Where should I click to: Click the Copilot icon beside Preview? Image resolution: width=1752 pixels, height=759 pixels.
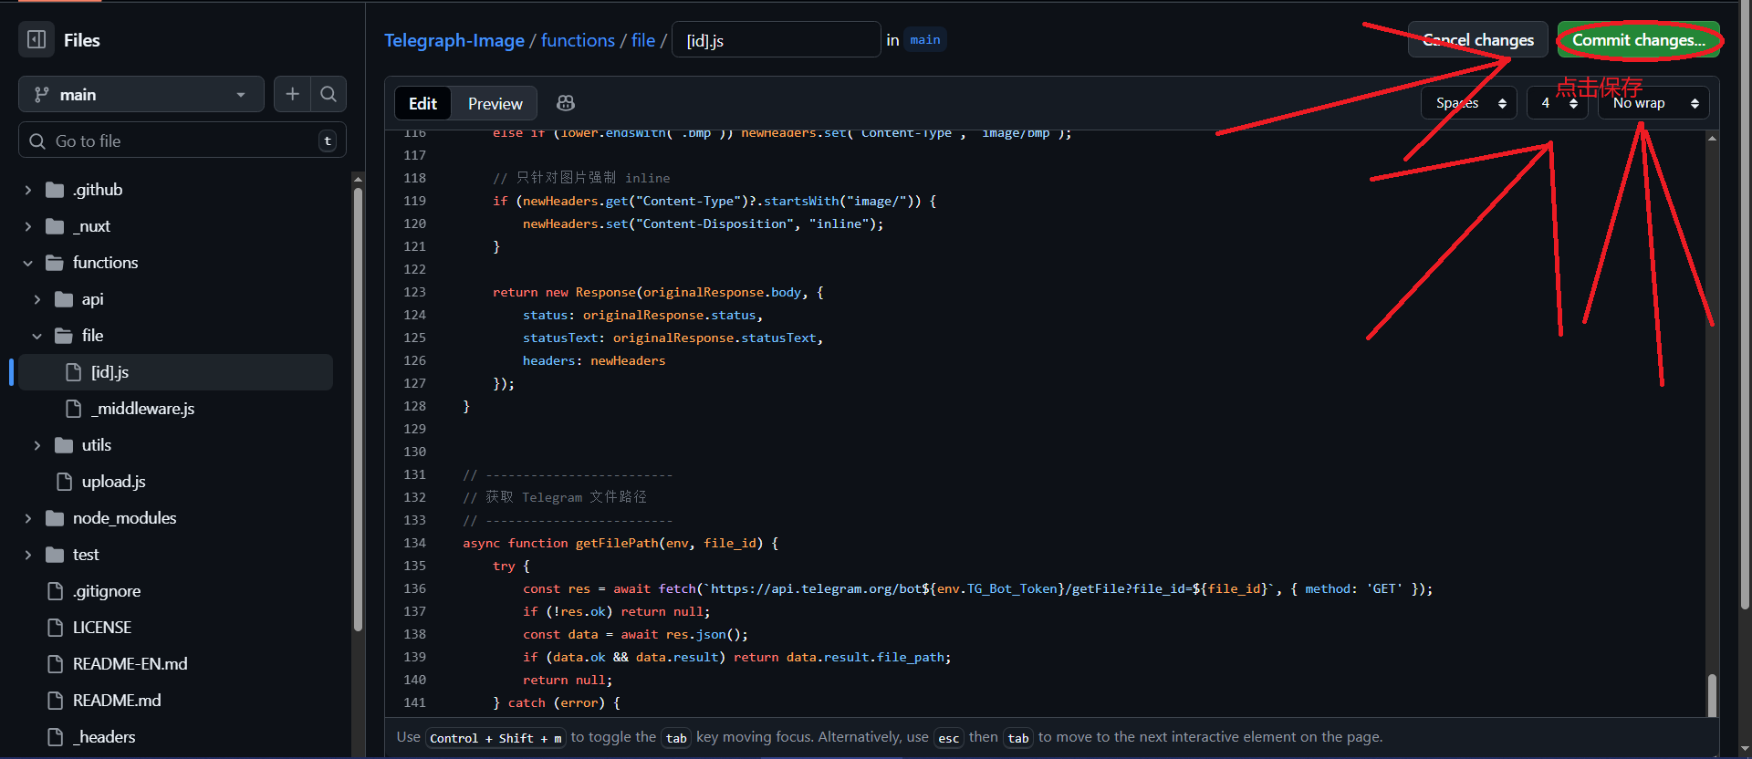(x=566, y=103)
